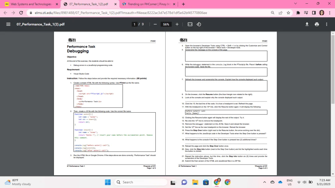The image size is (335, 188).
Task: Click the address bar URL
Action: [121, 13]
